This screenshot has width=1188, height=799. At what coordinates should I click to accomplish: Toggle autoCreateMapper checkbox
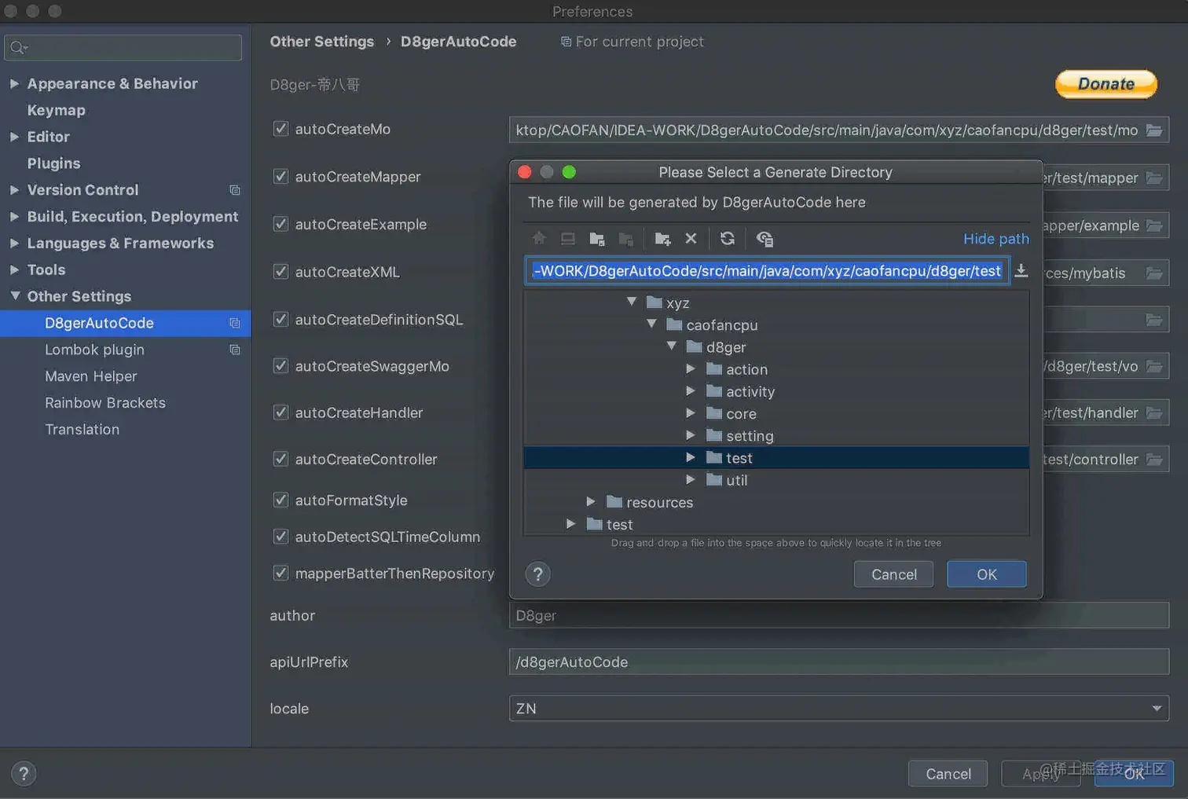click(x=280, y=177)
